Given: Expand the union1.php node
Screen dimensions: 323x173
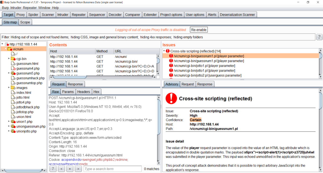Looking at the screenshot, I should tap(9, 122).
